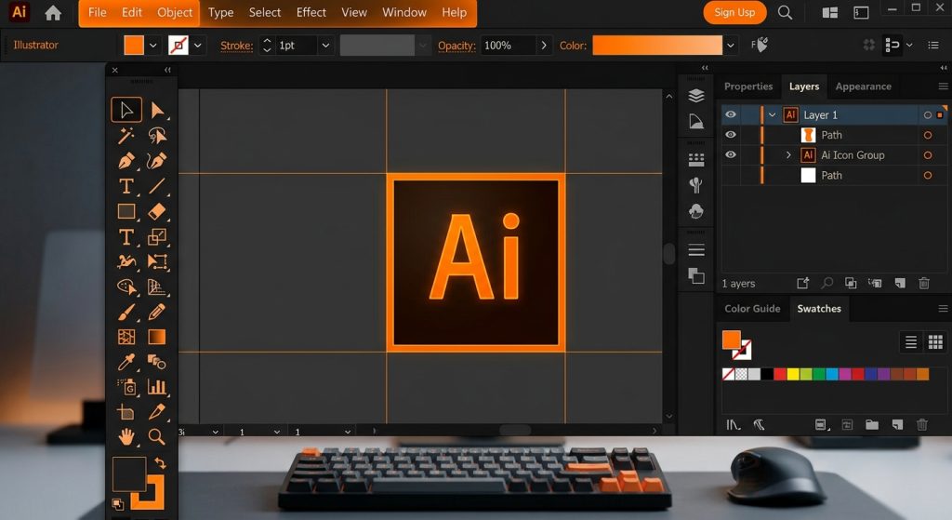Open the Window menu
Screen dimensions: 952x520
tap(404, 12)
